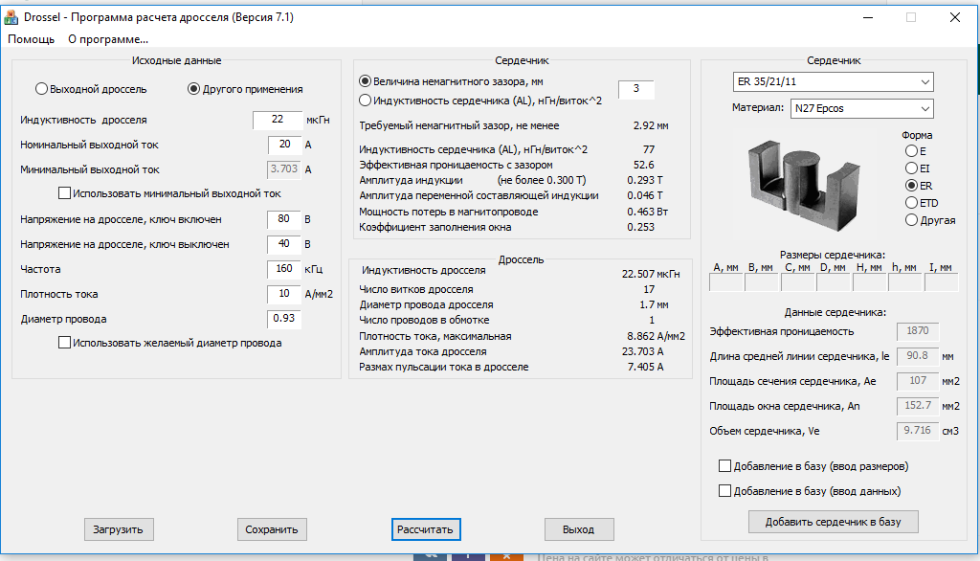Click the non-magnetic gap value field
Image resolution: width=980 pixels, height=561 pixels.
point(635,90)
